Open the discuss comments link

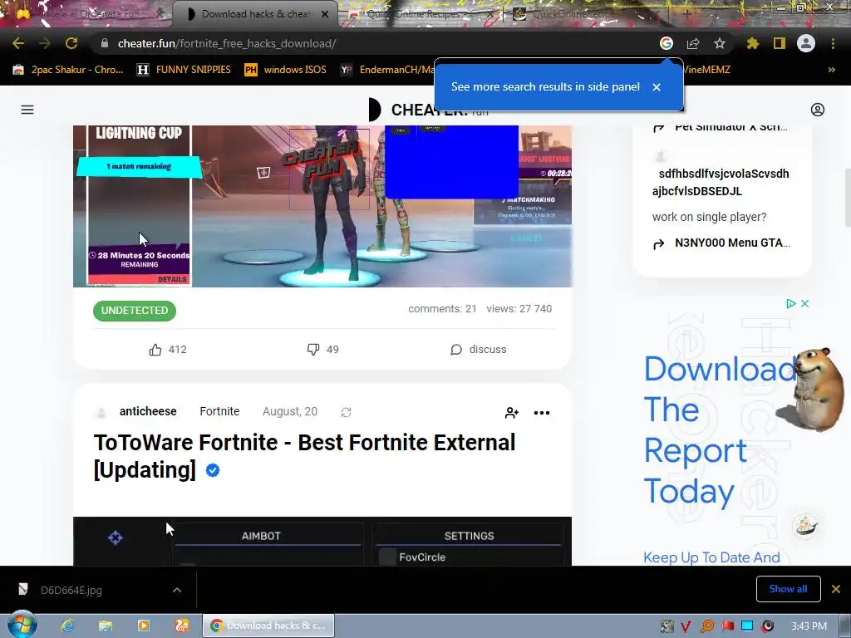coord(478,350)
